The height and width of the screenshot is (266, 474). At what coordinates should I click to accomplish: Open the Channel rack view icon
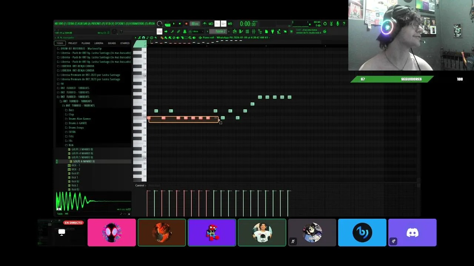tap(247, 31)
